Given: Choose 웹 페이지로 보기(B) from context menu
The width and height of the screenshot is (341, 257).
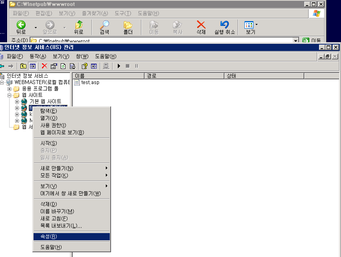Looking at the screenshot, I should [x=71, y=132].
